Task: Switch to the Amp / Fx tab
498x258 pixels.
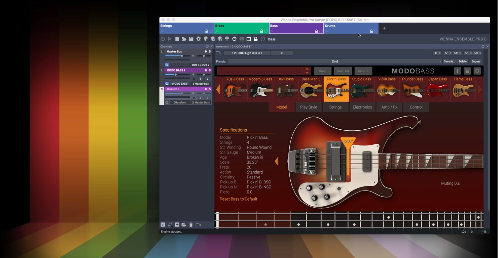Action: point(389,107)
